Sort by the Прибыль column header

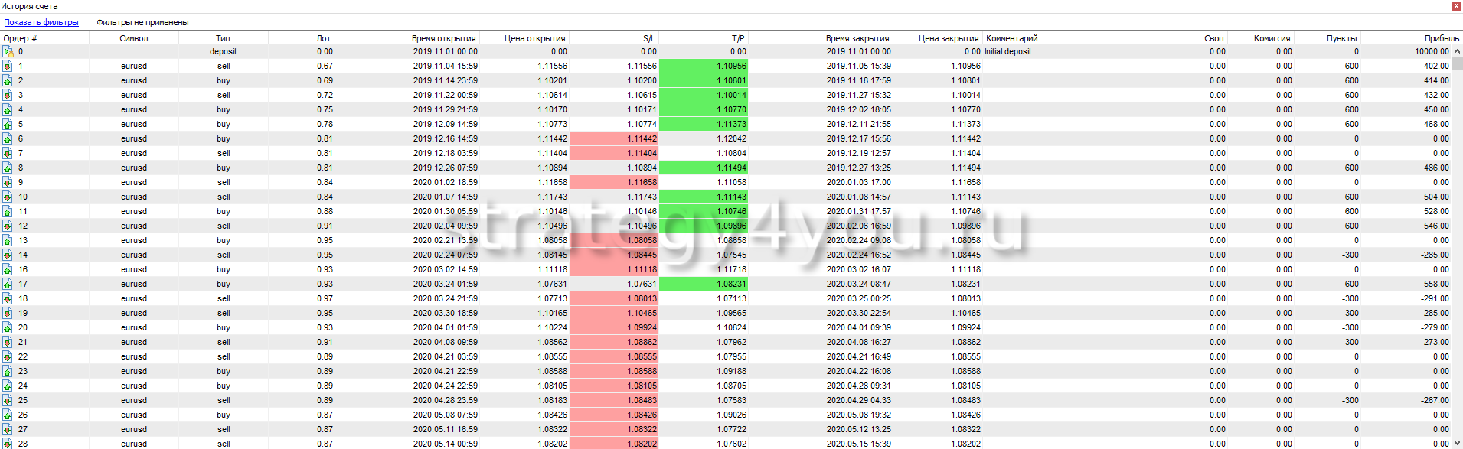[1441, 38]
